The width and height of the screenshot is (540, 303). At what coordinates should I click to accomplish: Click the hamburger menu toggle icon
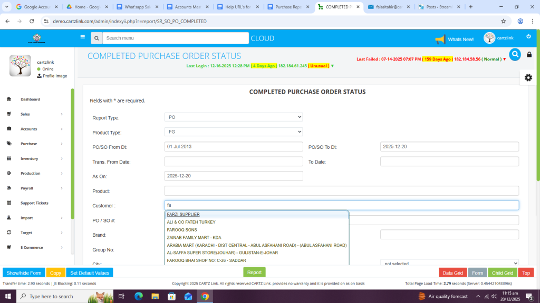[82, 37]
